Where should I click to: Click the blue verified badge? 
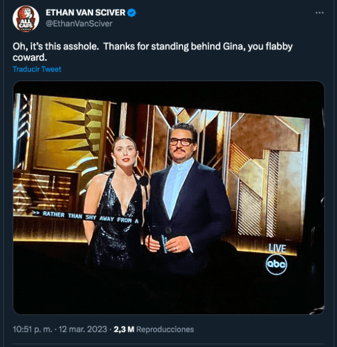coord(132,13)
